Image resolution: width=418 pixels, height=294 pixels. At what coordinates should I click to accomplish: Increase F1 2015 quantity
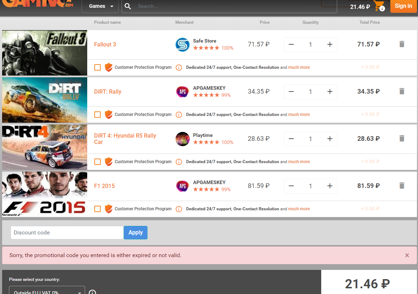330,186
